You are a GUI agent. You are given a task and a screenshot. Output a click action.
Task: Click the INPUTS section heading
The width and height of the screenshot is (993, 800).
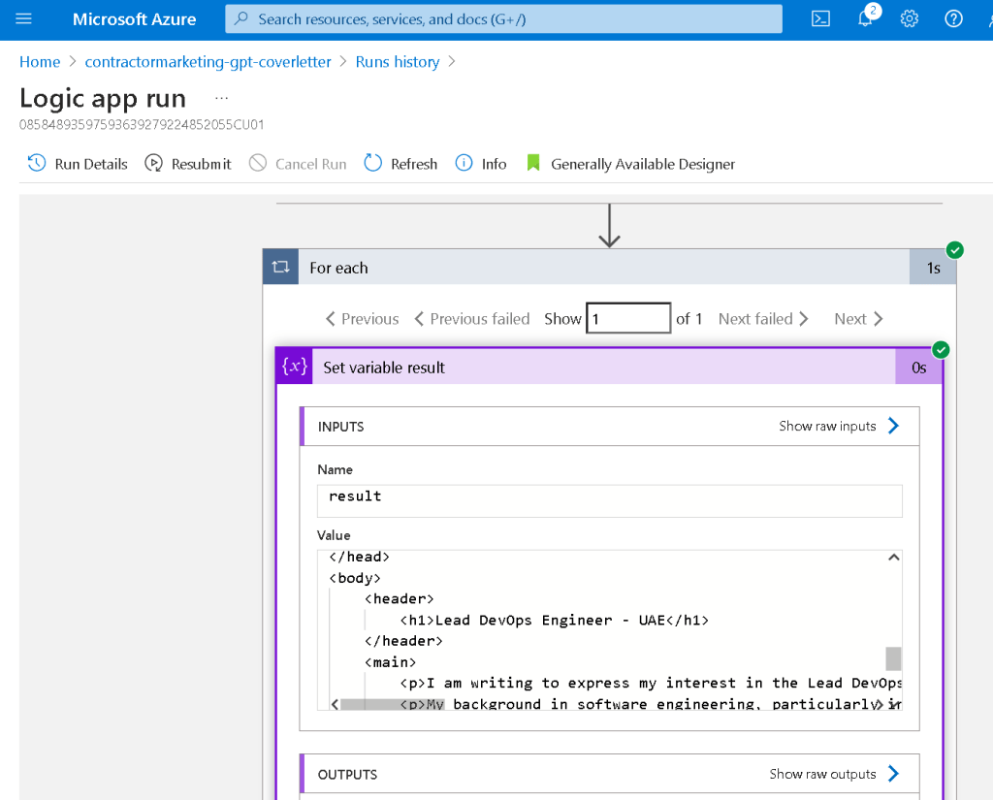(x=340, y=427)
